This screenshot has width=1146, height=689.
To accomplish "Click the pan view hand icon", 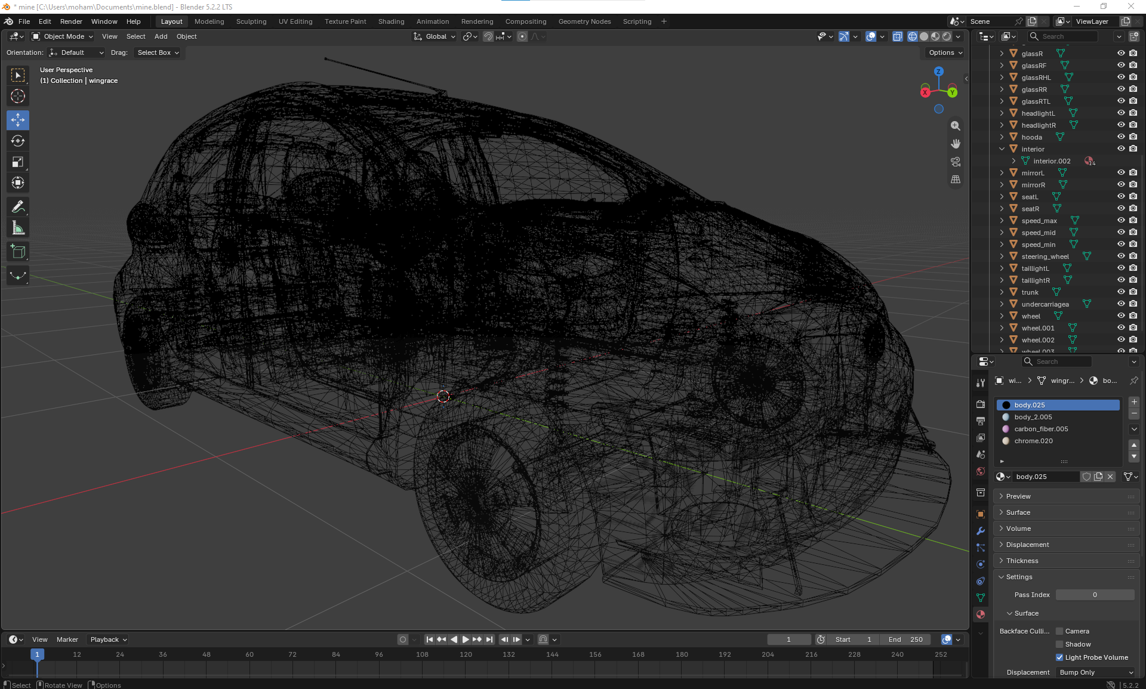I will 956,144.
